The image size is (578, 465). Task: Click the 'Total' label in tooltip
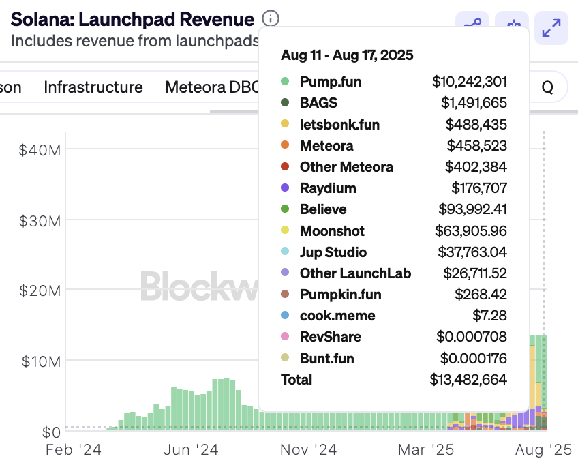point(296,380)
